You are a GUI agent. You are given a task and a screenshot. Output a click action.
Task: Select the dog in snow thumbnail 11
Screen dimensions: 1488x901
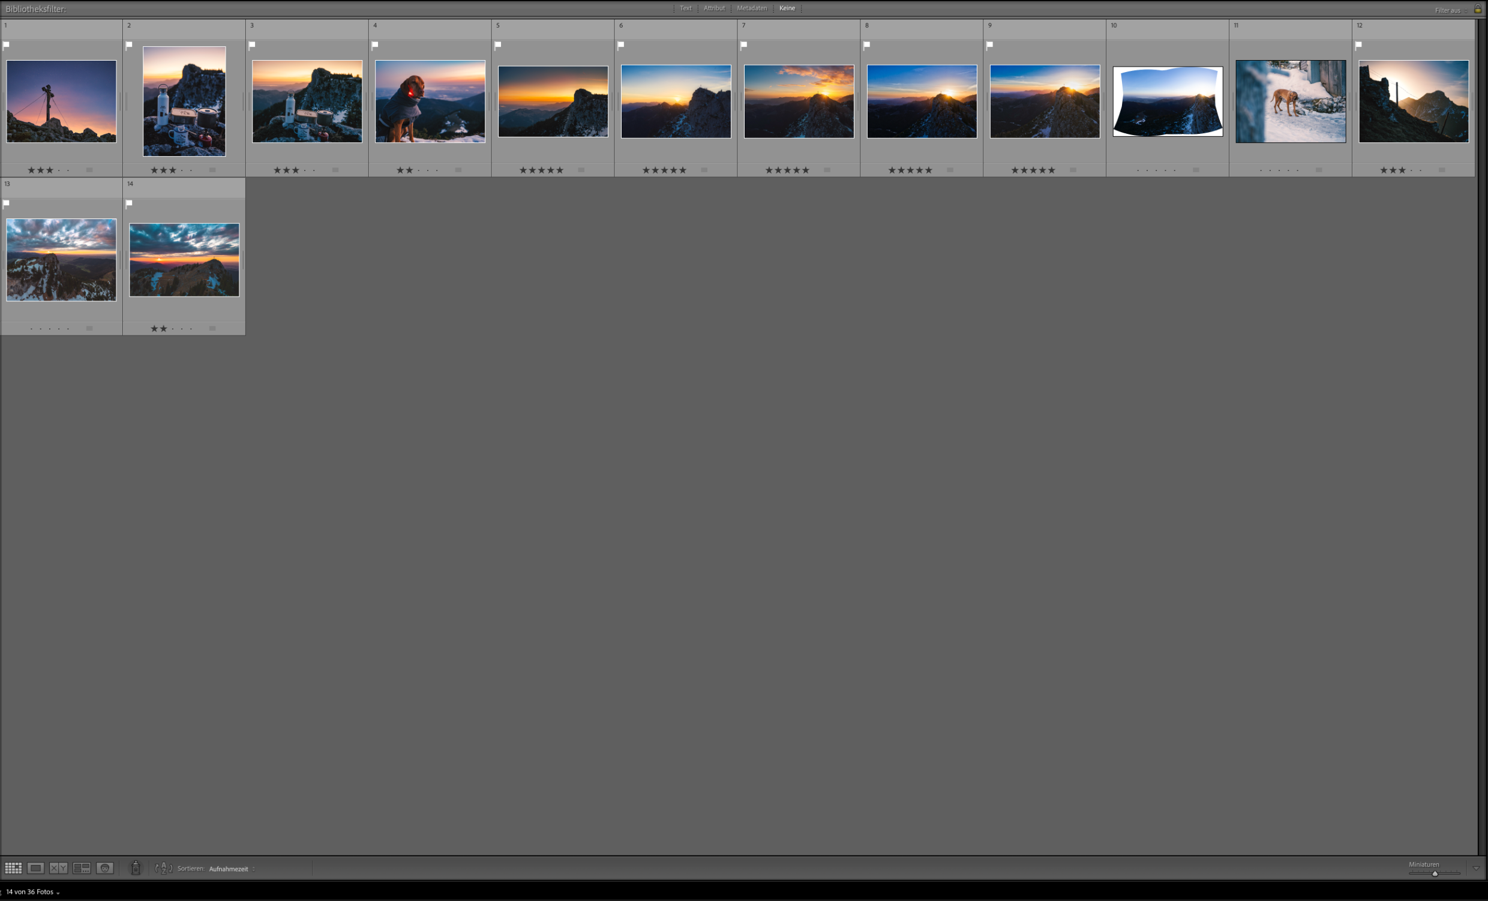[x=1291, y=101]
